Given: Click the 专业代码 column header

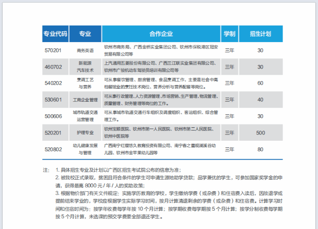Looking at the screenshot, I should (56, 34).
